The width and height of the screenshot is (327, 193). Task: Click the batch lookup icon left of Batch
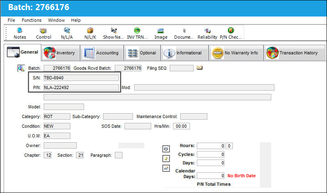pyautogui.click(x=21, y=68)
